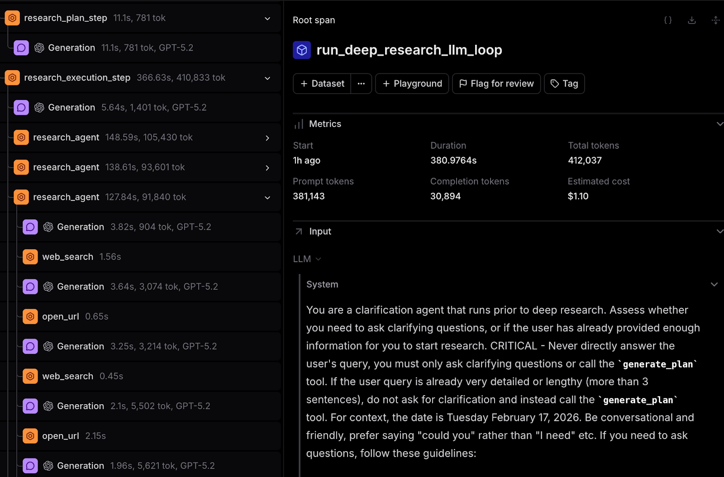Add the span to a Dataset
The width and height of the screenshot is (724, 477).
[322, 83]
